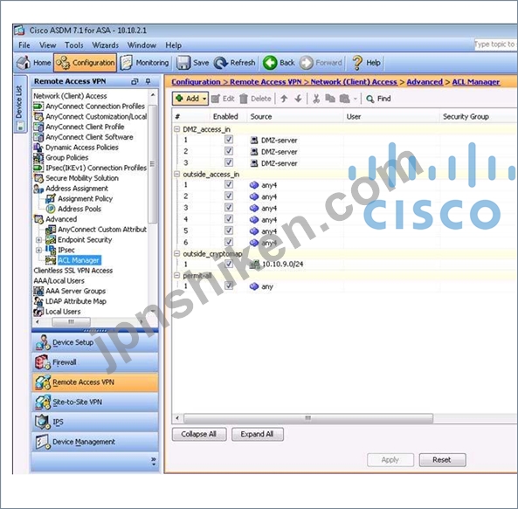
Task: Click the Find magnifier icon
Action: click(x=370, y=99)
